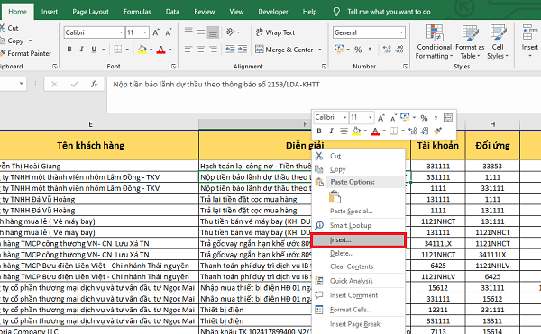
Task: Select column E header
Action: pos(90,124)
